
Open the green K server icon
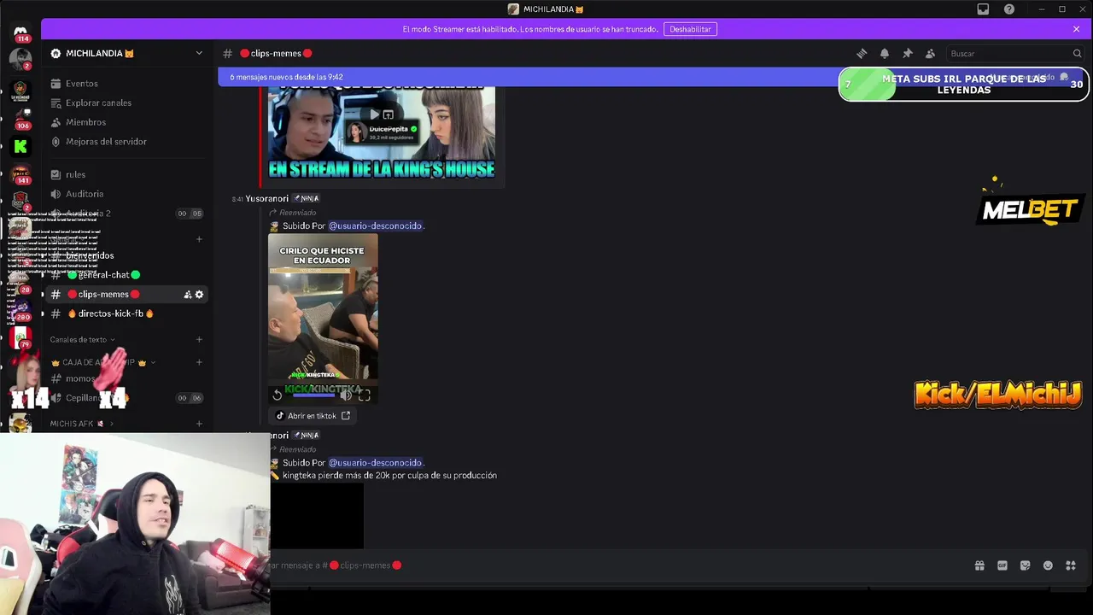tap(20, 146)
